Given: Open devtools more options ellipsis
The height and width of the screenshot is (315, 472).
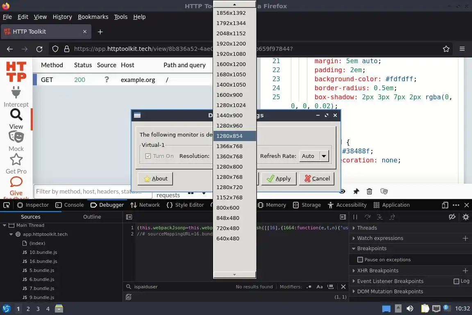Looking at the screenshot, I should coord(456,205).
